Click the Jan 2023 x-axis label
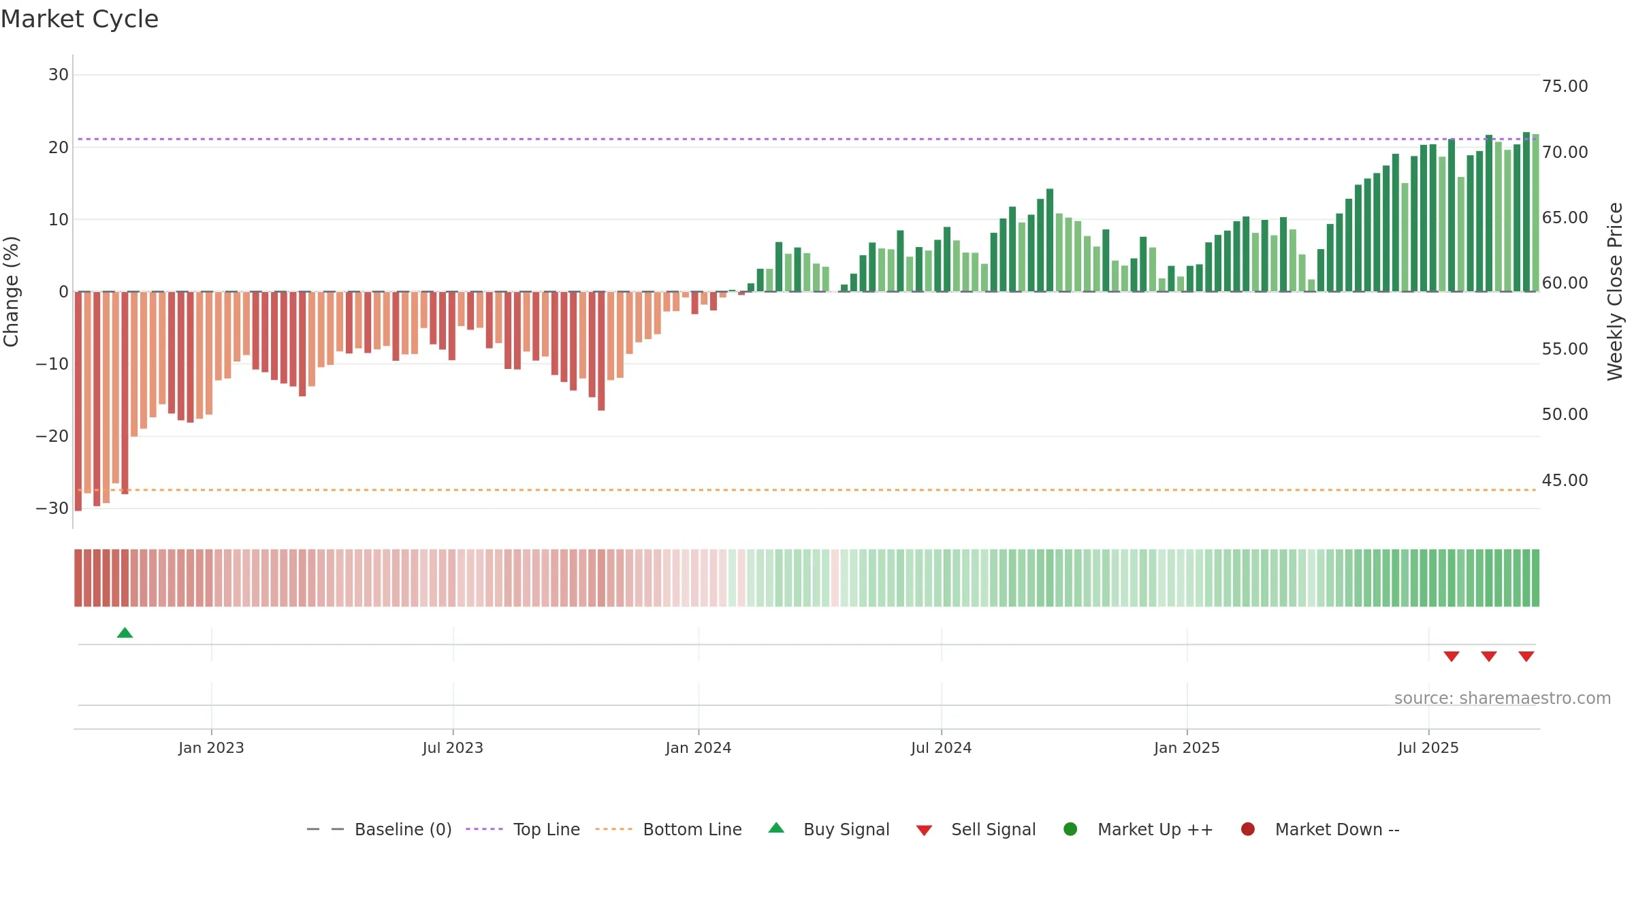 click(211, 747)
